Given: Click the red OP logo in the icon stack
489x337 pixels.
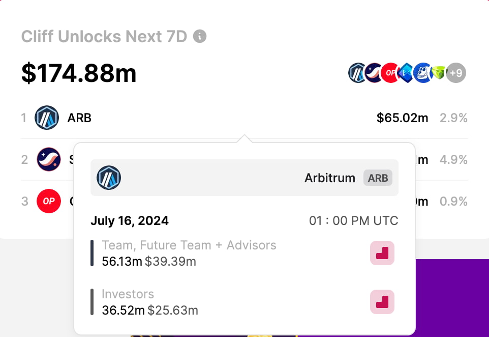Looking at the screenshot, I should (390, 73).
